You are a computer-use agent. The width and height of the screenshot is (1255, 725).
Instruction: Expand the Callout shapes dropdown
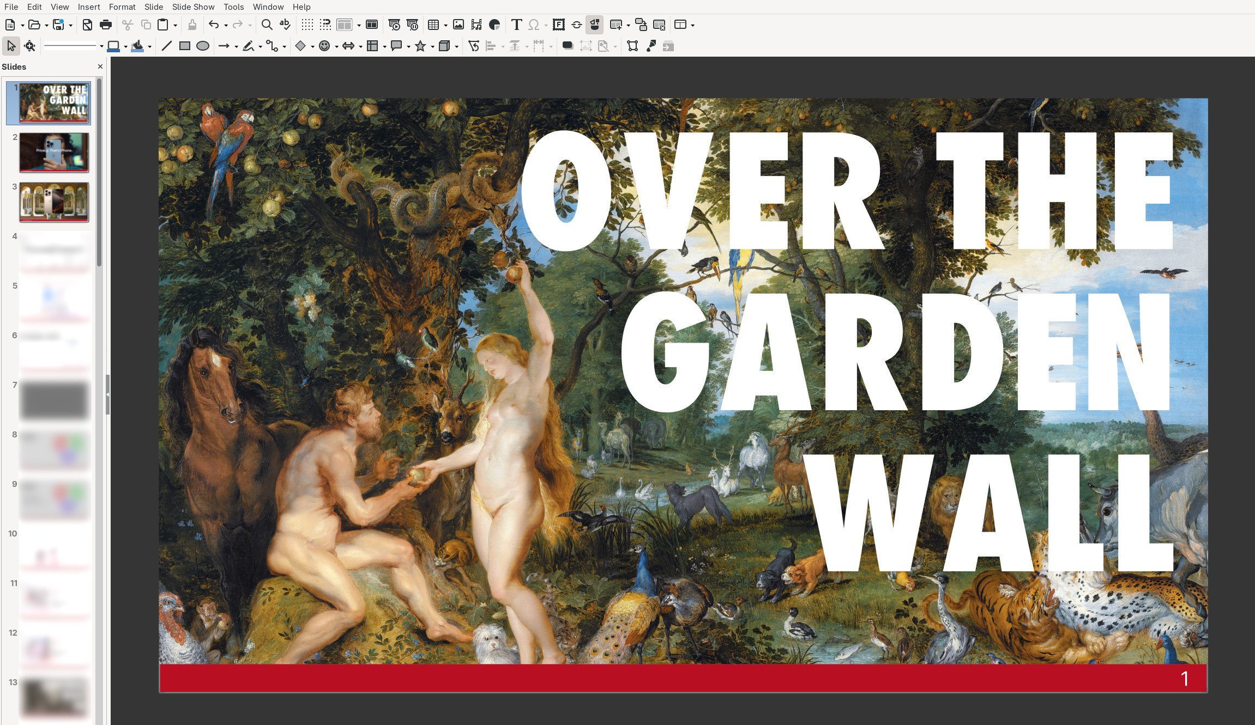coord(408,47)
